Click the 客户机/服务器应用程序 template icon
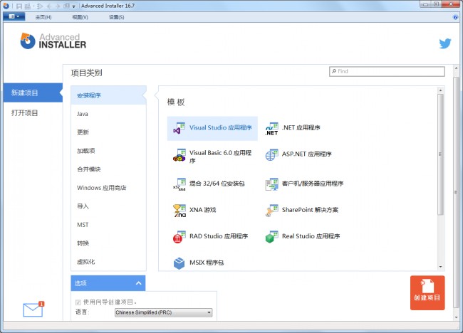This screenshot has height=333, width=463. click(x=271, y=184)
